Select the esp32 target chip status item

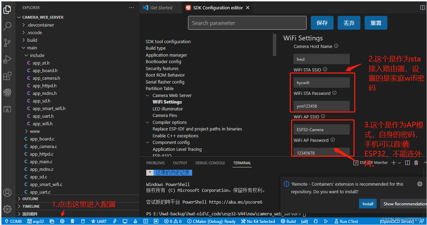36,222
